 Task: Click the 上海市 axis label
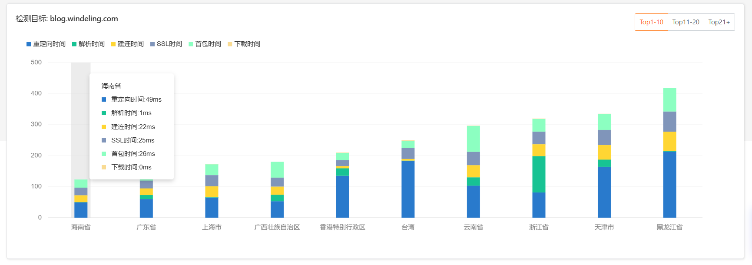(212, 227)
